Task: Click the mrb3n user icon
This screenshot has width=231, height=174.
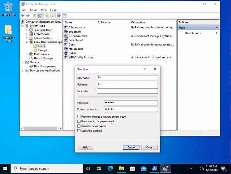Action: click(x=66, y=53)
